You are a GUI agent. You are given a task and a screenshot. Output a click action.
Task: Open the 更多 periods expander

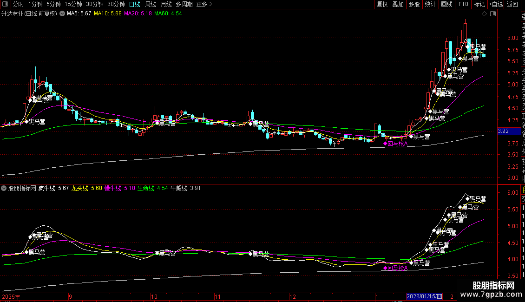204,5
